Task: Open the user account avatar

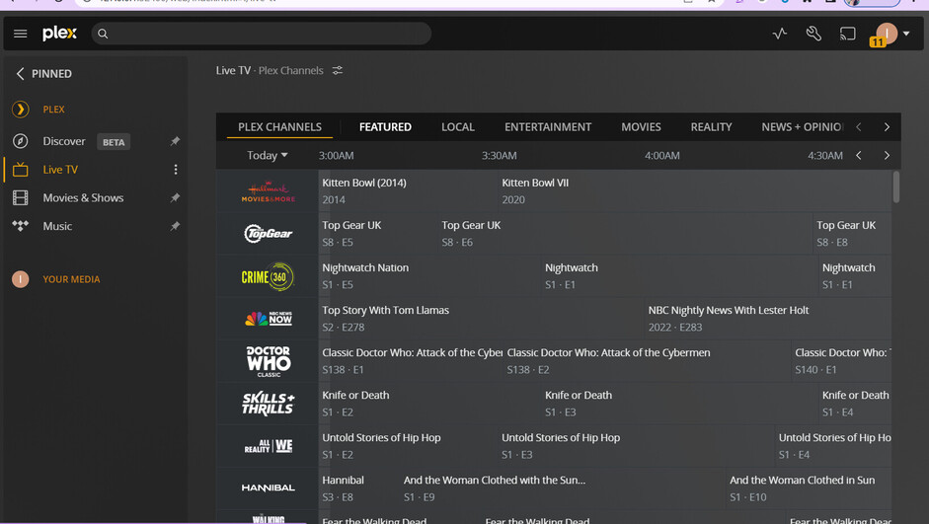Action: click(x=887, y=34)
